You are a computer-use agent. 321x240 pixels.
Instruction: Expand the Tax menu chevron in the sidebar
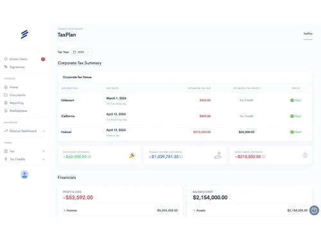44,151
